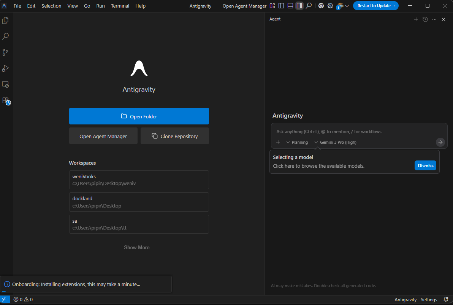Open the Explorer view in activity bar

(x=6, y=20)
